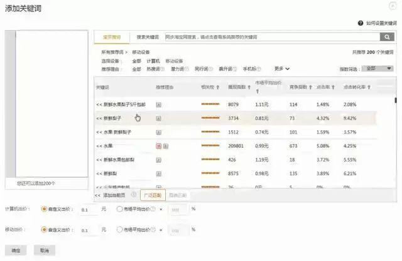Image resolution: width=402 pixels, height=261 pixels.
Task: Add keyword 新鲜水果梨子5斤包邮
Action: coord(121,105)
